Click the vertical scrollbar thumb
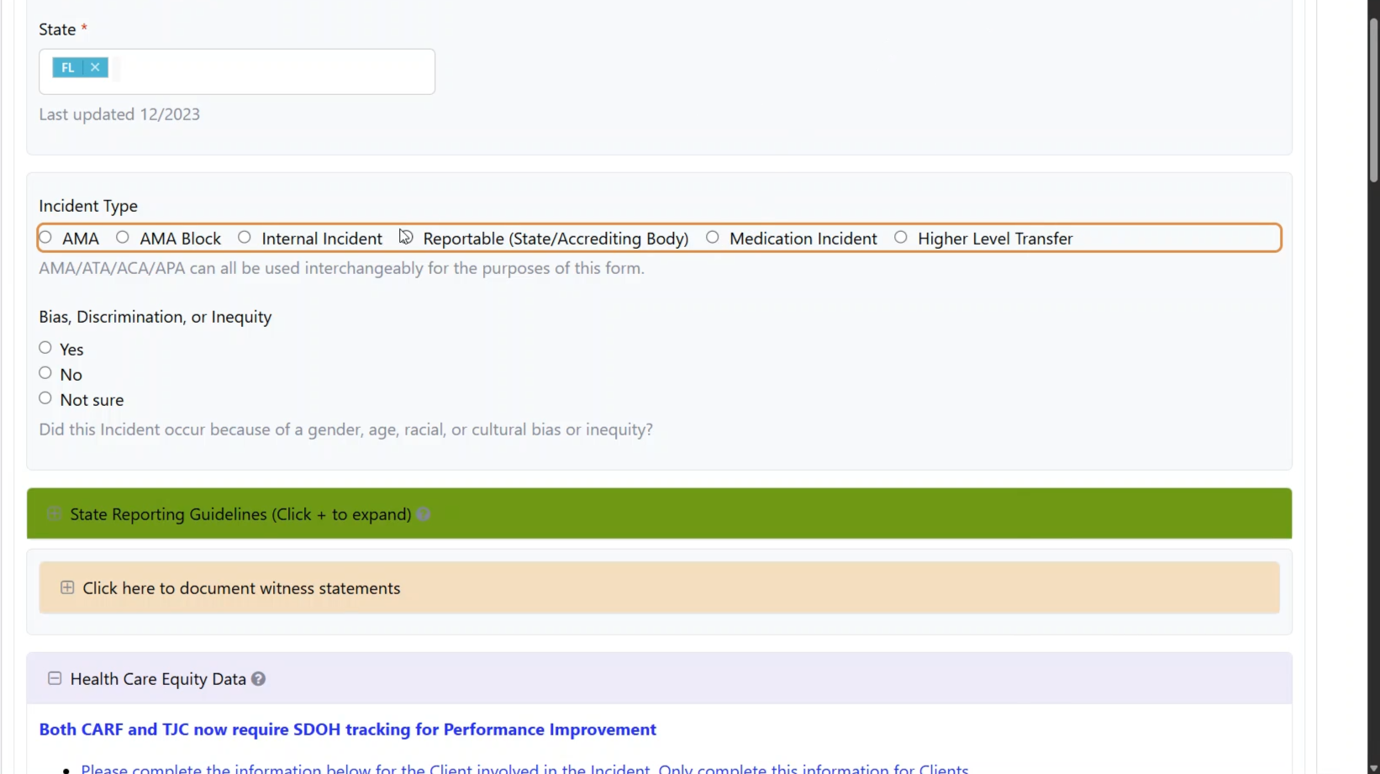 1373,101
